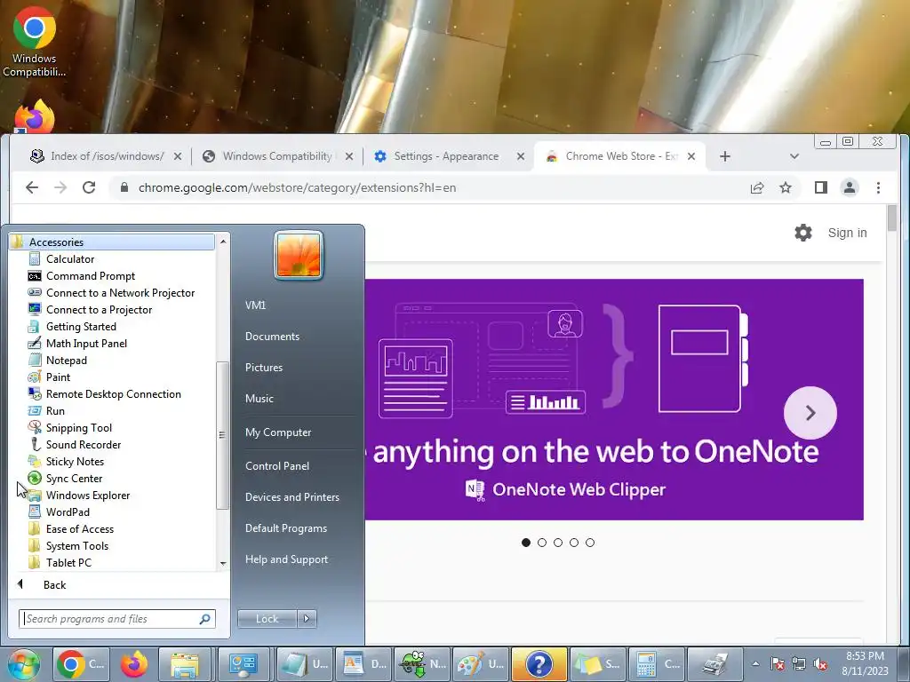Open My Computer from Start menu
The width and height of the screenshot is (910, 682).
click(278, 432)
